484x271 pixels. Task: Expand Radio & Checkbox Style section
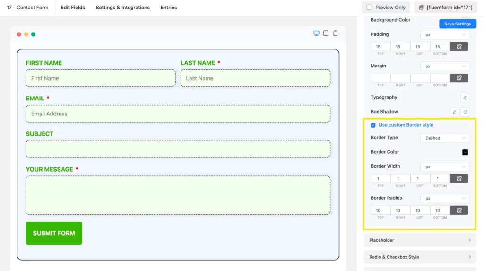point(420,257)
